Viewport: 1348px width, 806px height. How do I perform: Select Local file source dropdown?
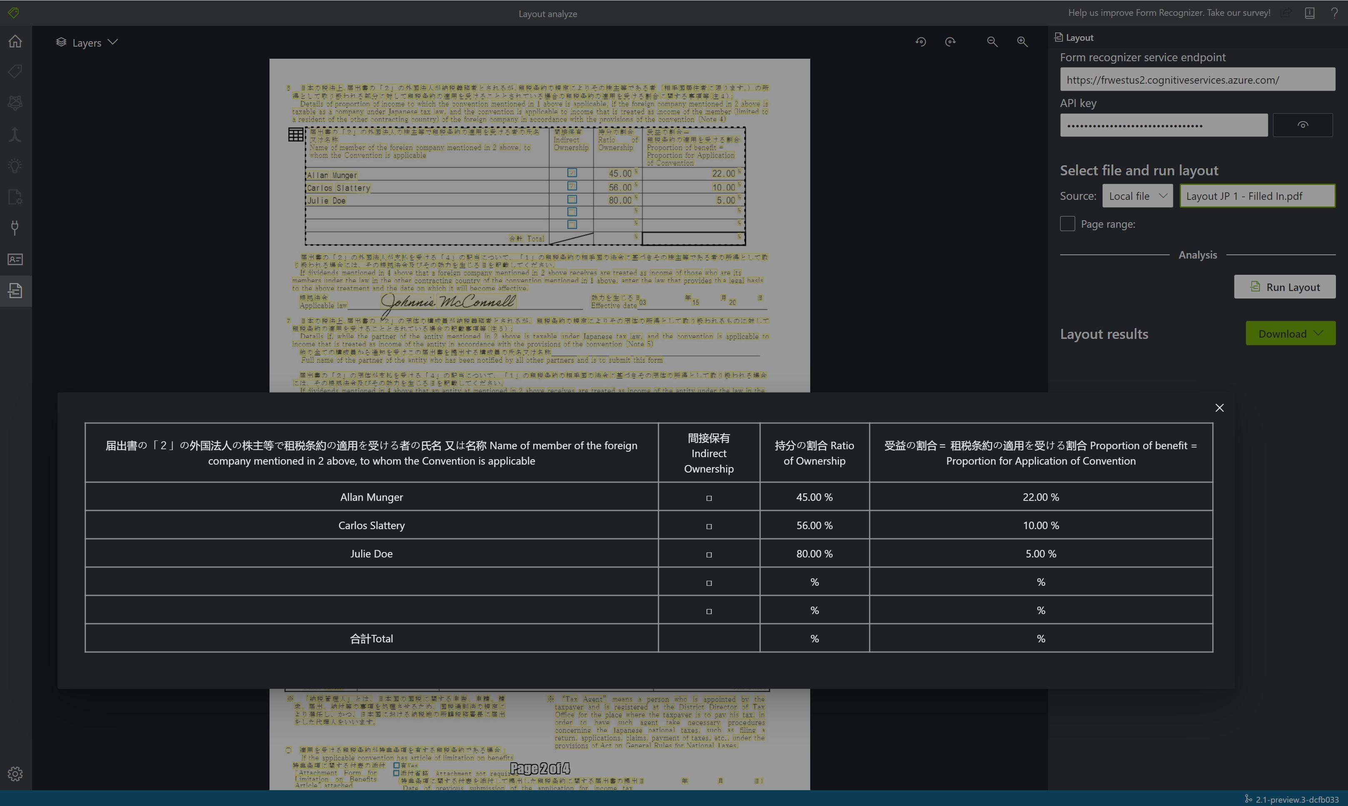point(1137,196)
